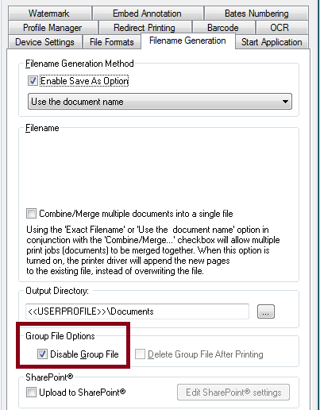Click the filename method dropdown arrow

click(285, 102)
